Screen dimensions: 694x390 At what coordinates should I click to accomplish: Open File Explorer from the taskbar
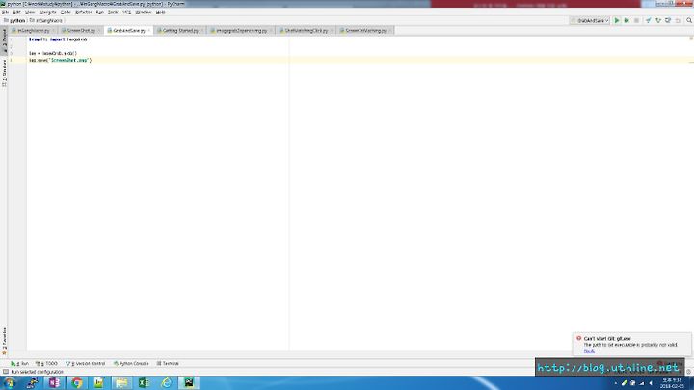(x=121, y=383)
